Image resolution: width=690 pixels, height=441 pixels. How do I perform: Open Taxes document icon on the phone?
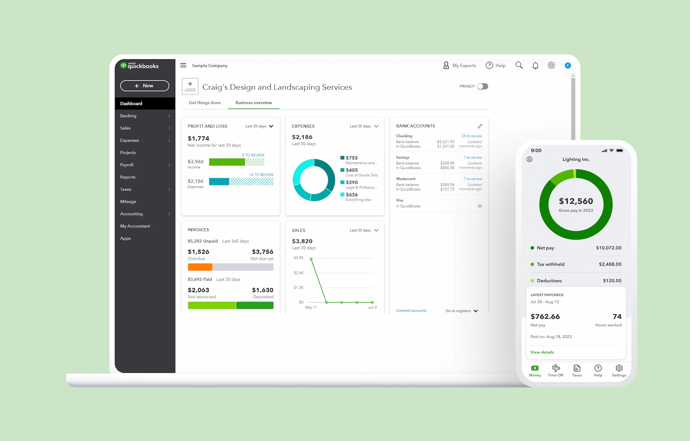tap(577, 369)
